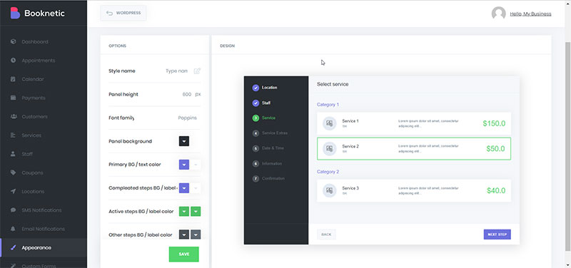Open the Completed steps BG color dropdown
Viewport: 571px width, 268px height.
coord(184,188)
